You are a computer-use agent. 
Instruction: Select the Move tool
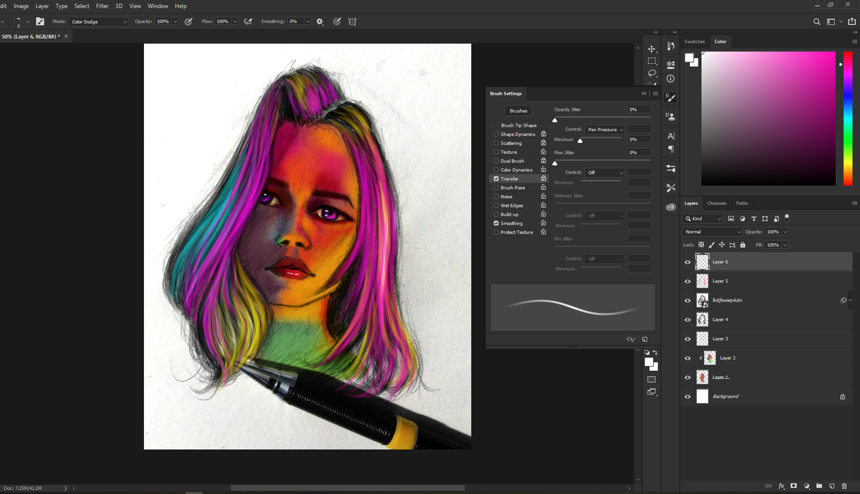point(652,49)
